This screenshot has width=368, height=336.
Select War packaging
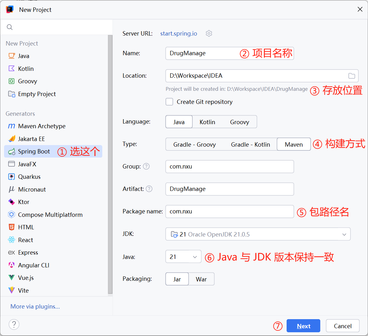(201, 279)
